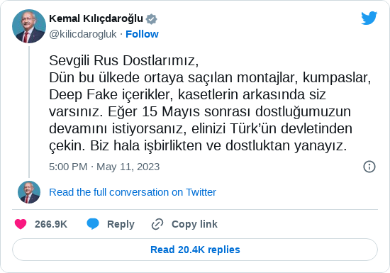
Task: Click the small avatar beside full conversation link
Action: (x=29, y=192)
